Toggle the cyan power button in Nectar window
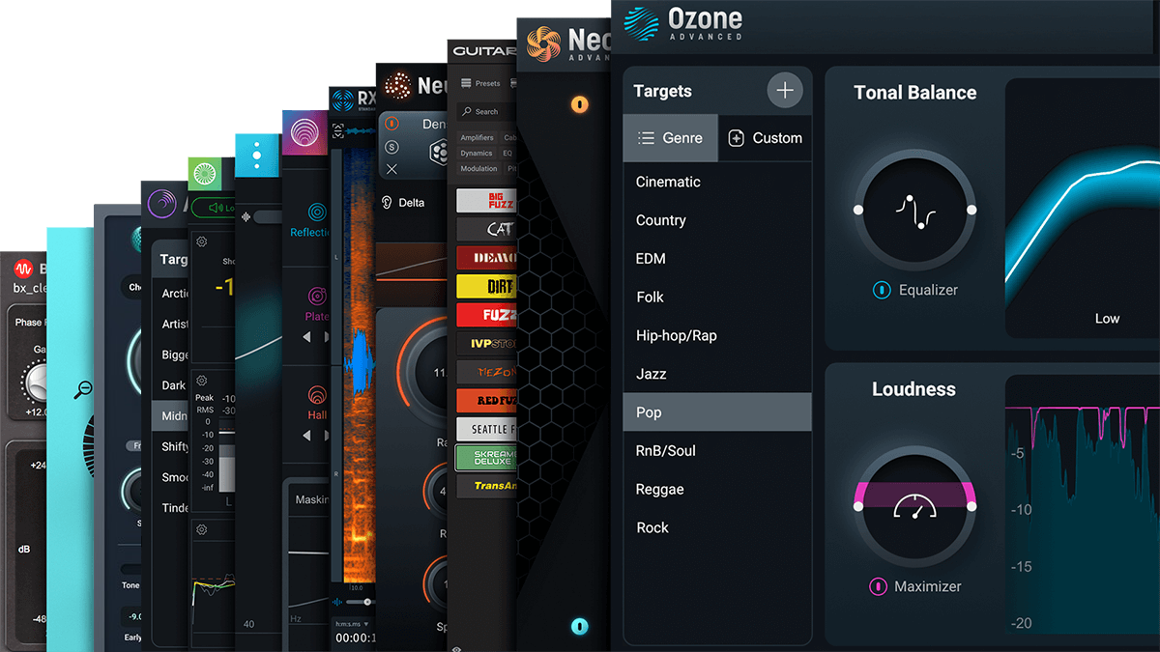Viewport: 1160px width, 652px height. tap(579, 626)
